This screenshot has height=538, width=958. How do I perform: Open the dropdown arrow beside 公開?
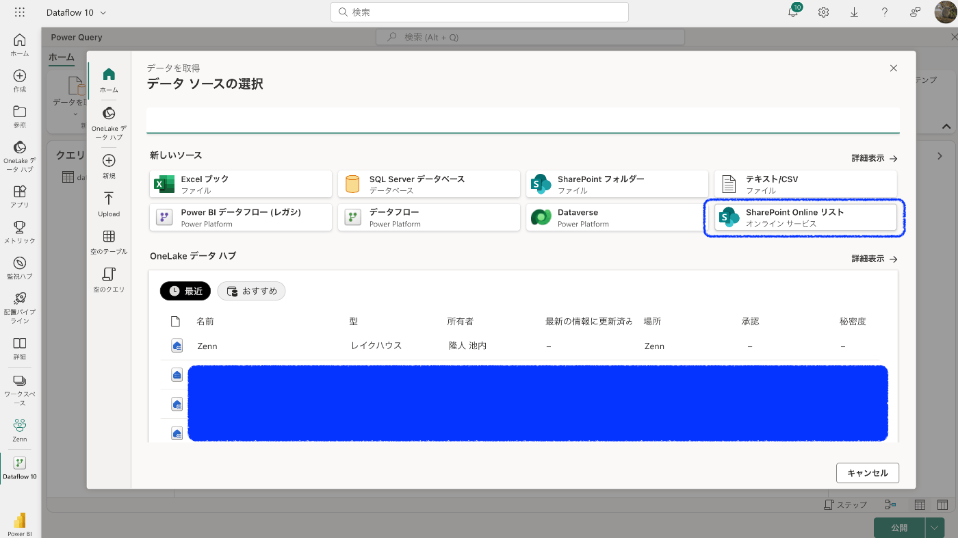[935, 528]
